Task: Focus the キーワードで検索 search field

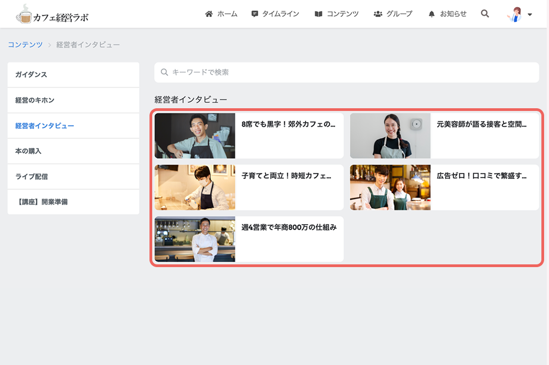Action: click(347, 72)
